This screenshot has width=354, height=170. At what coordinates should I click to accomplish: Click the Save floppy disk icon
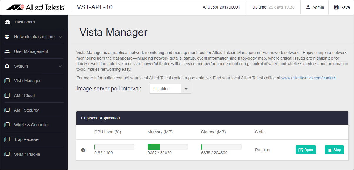click(x=336, y=7)
